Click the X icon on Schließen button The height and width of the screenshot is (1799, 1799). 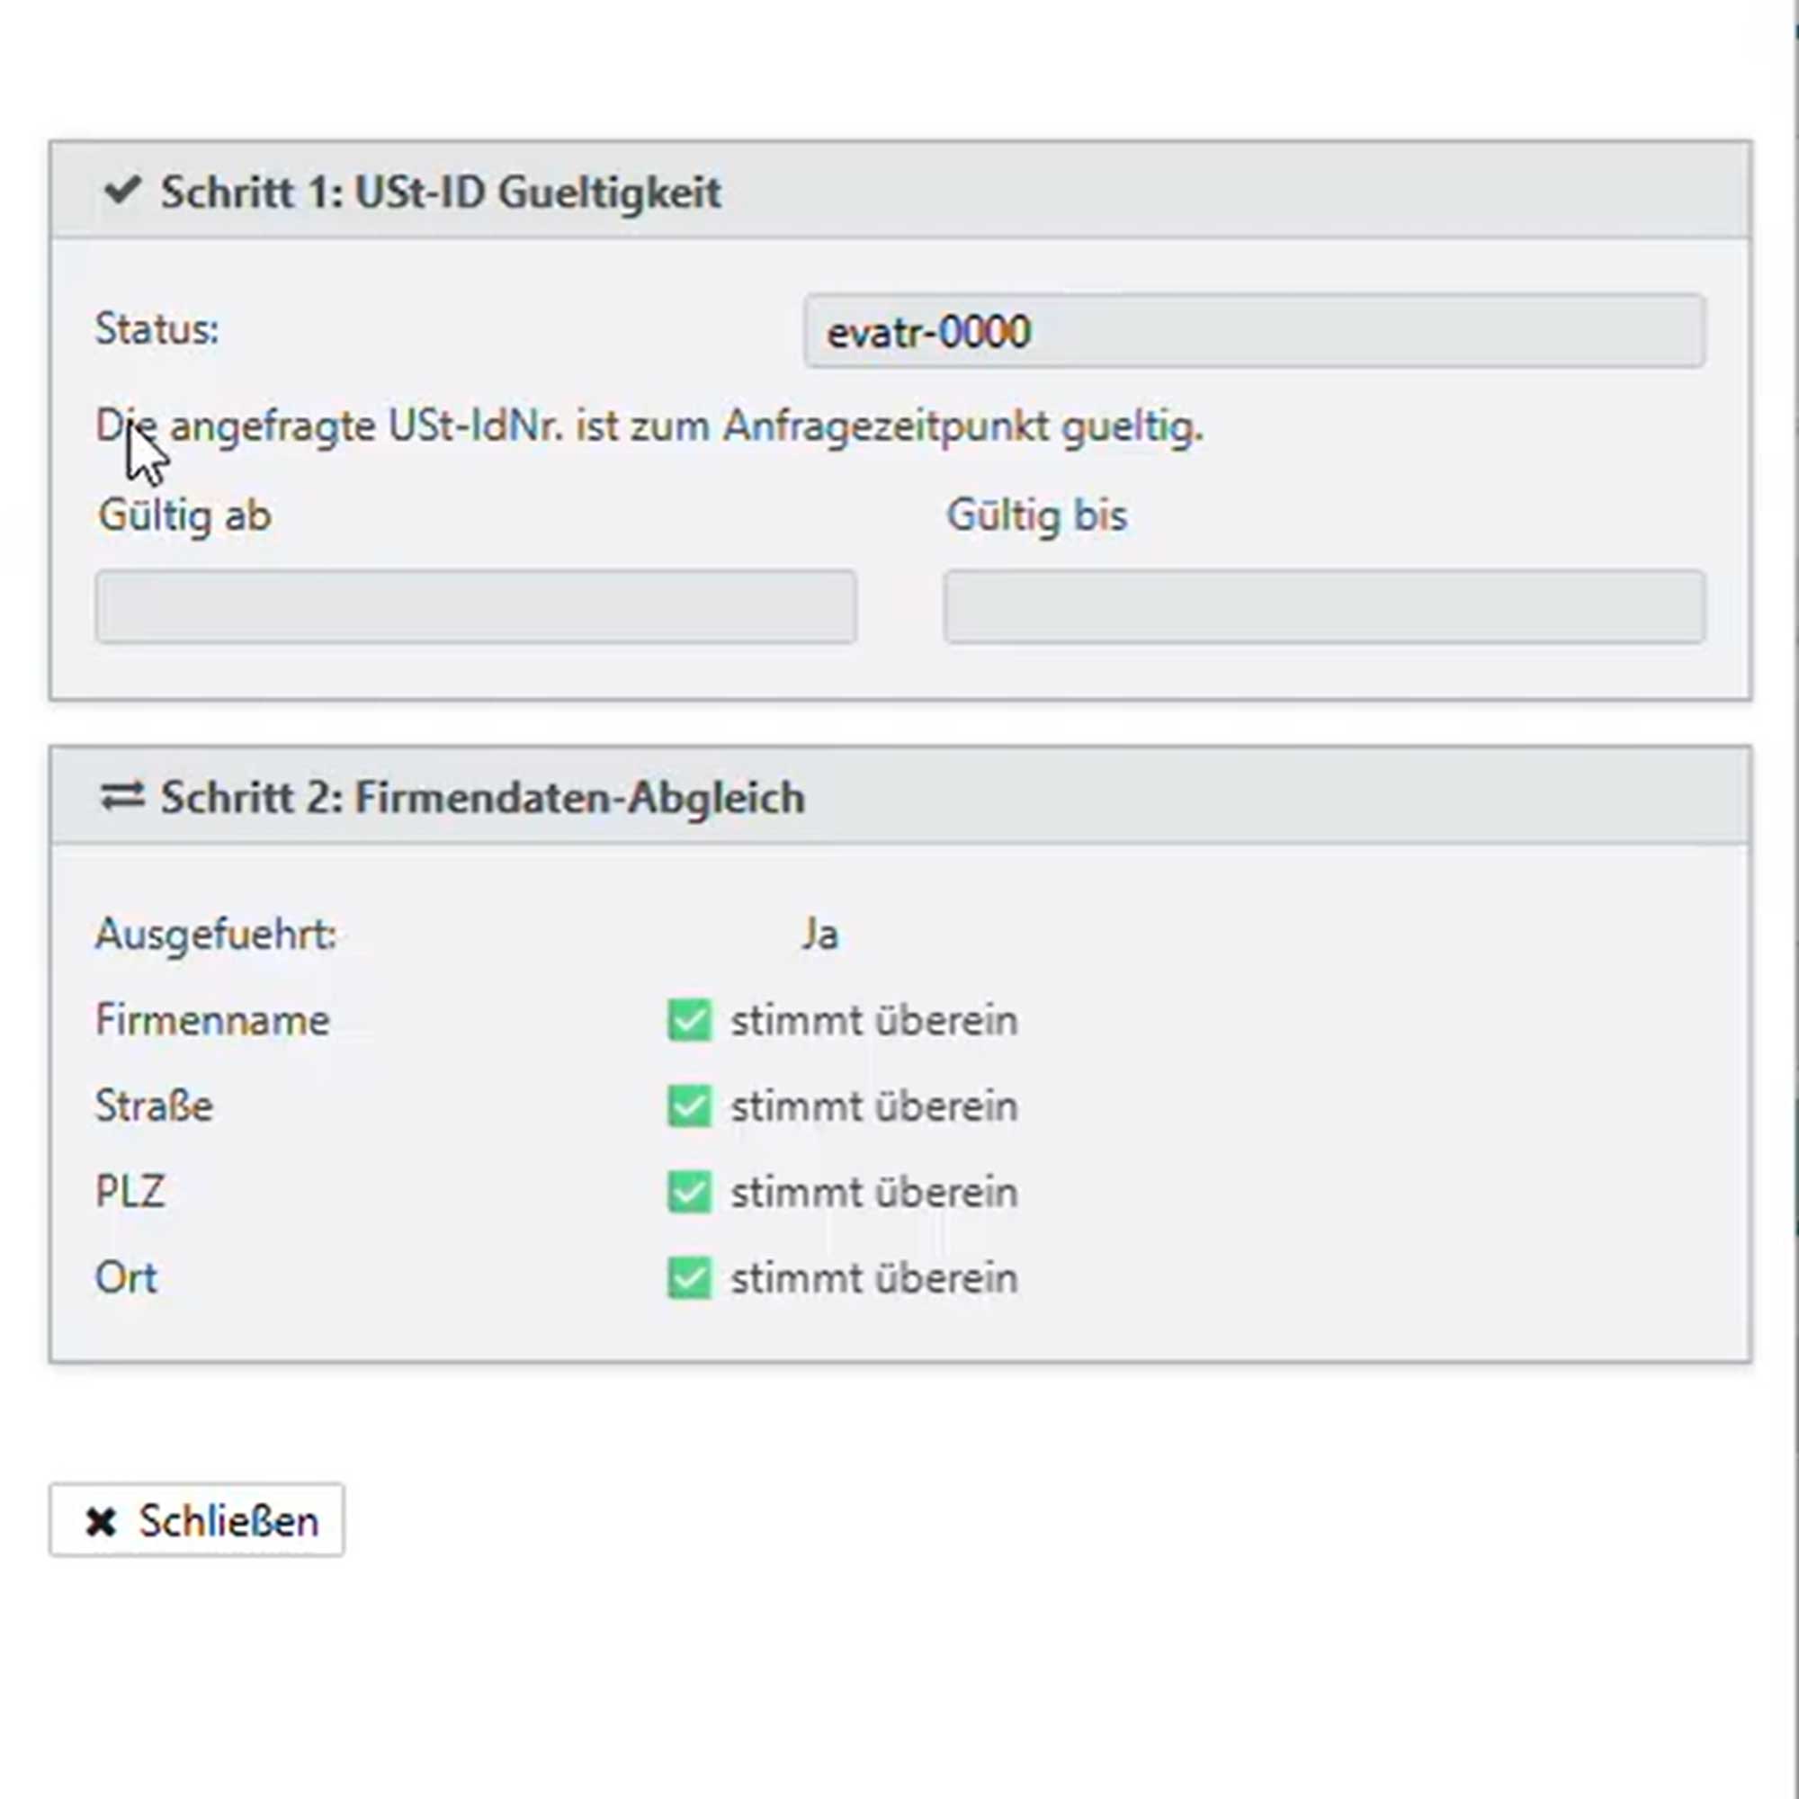click(x=101, y=1522)
